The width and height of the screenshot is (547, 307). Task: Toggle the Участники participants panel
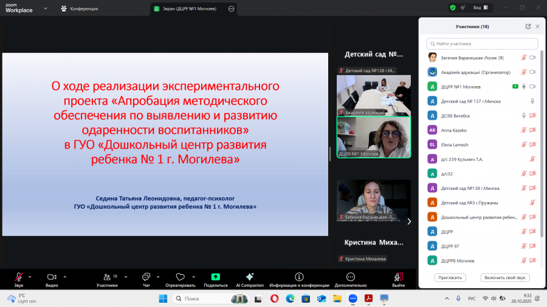click(107, 280)
